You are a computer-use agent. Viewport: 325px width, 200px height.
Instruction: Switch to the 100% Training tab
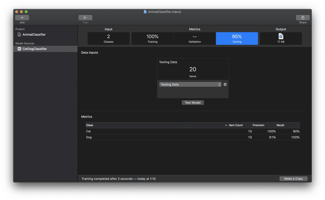[152, 38]
